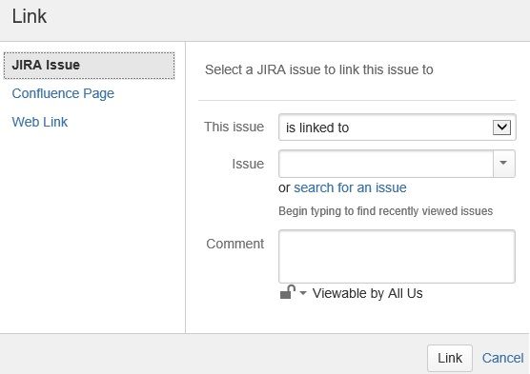The image size is (530, 374).
Task: Click the 'Viewable by All Us' text
Action: coord(367,293)
